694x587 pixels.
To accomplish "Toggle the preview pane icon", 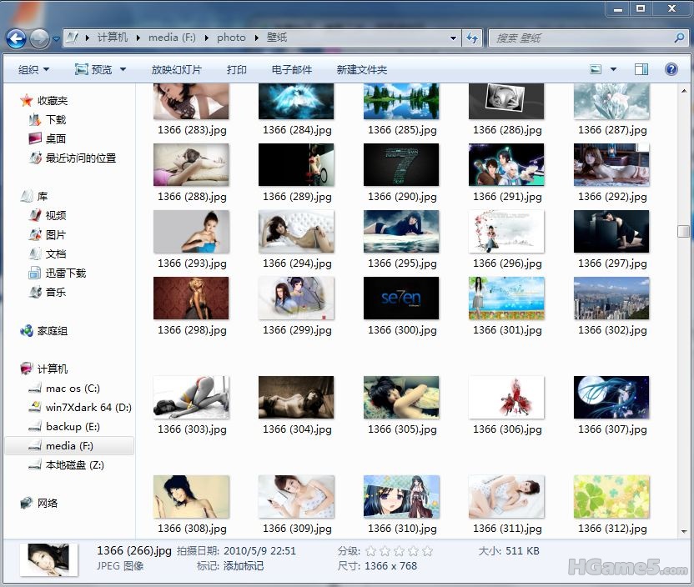I will [x=641, y=69].
